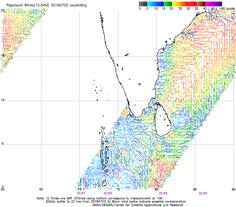Click the latitude '15' label on the left axis
The height and width of the screenshot is (207, 236).
click(x=3, y=56)
